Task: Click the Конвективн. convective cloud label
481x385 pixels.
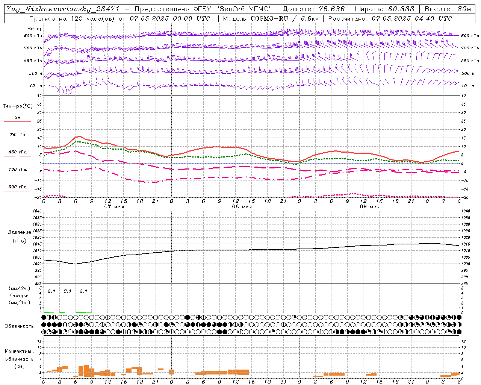Action: pos(19,352)
